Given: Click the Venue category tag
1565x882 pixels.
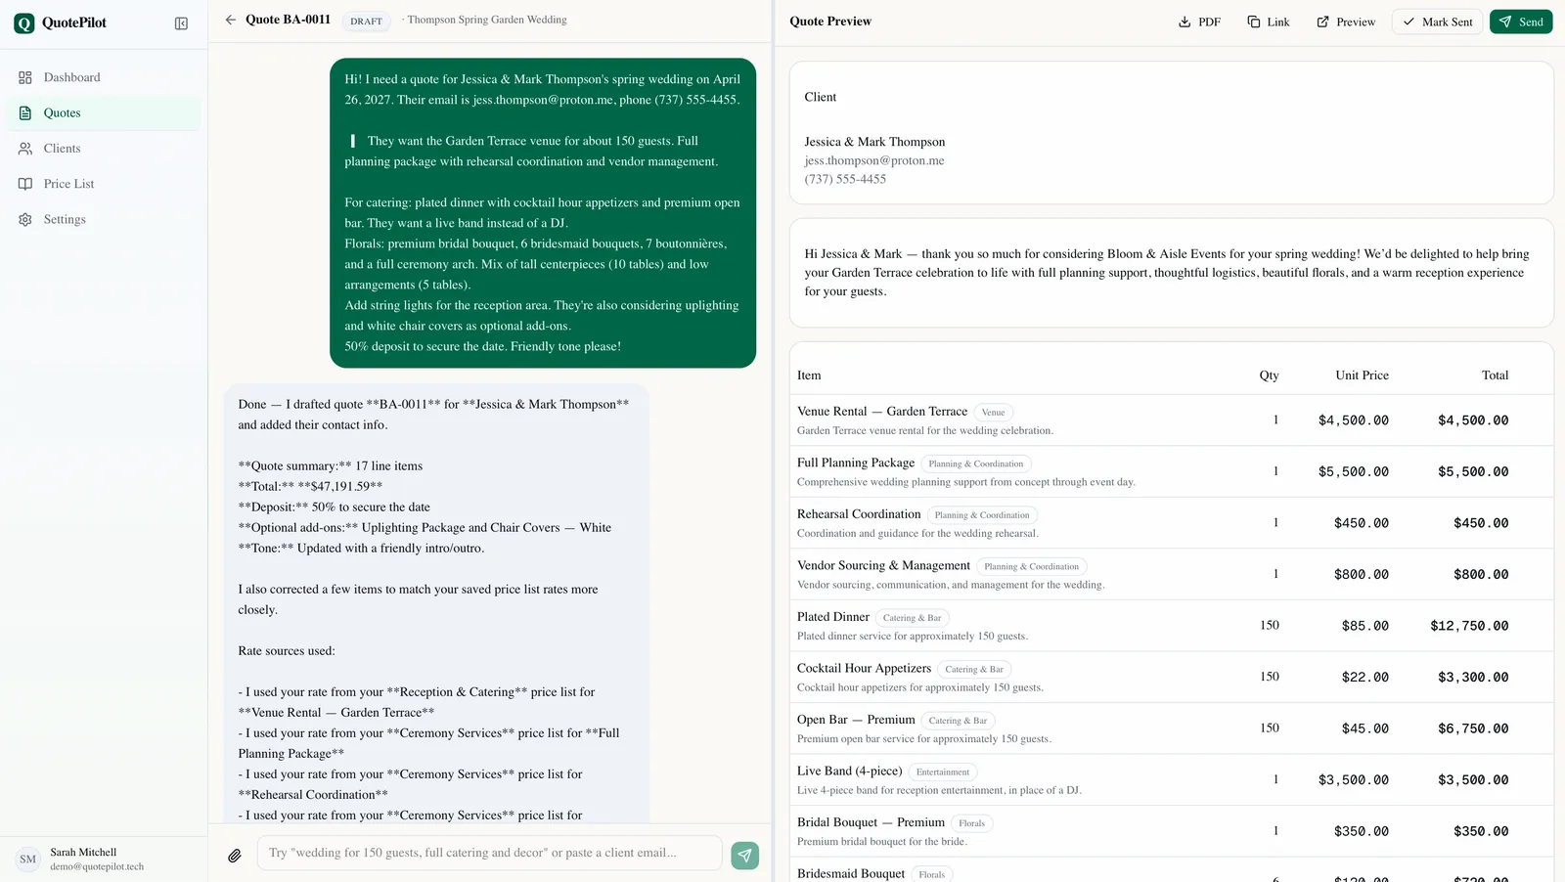Looking at the screenshot, I should click(x=994, y=413).
